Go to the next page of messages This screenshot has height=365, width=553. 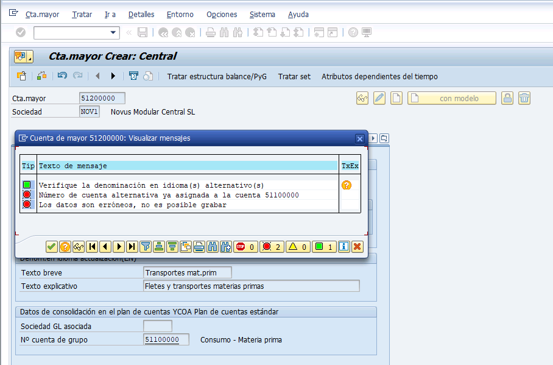click(x=119, y=247)
